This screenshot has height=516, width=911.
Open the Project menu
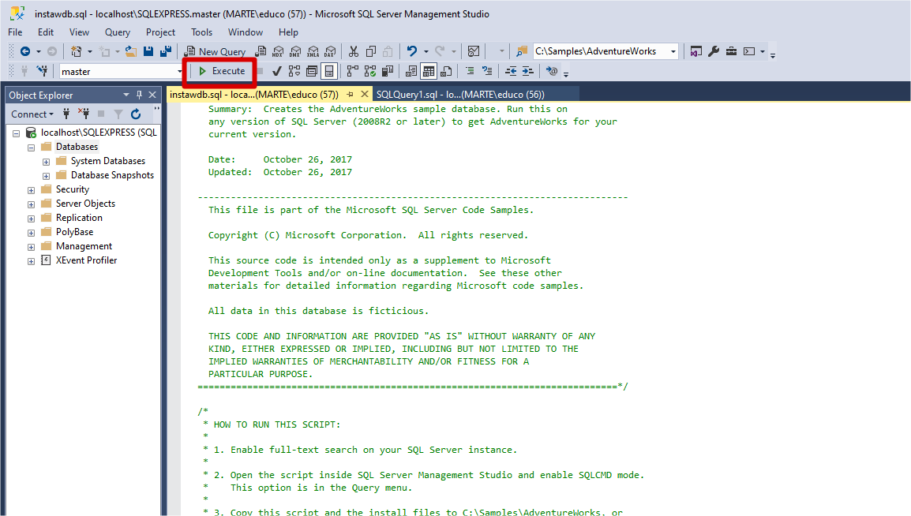click(160, 32)
